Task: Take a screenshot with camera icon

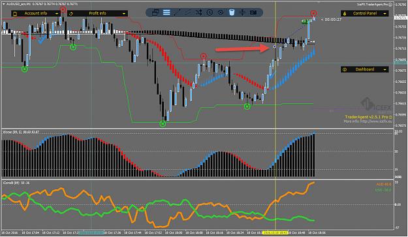Action: click(x=253, y=12)
